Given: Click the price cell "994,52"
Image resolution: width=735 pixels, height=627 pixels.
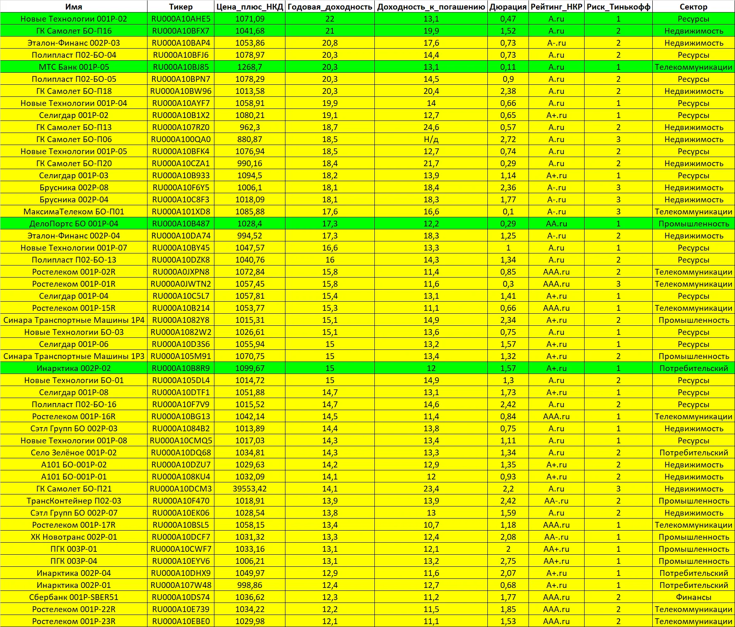Looking at the screenshot, I should coord(250,236).
